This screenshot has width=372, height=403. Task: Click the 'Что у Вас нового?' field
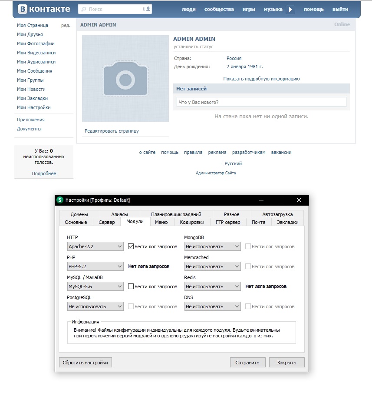click(x=261, y=102)
